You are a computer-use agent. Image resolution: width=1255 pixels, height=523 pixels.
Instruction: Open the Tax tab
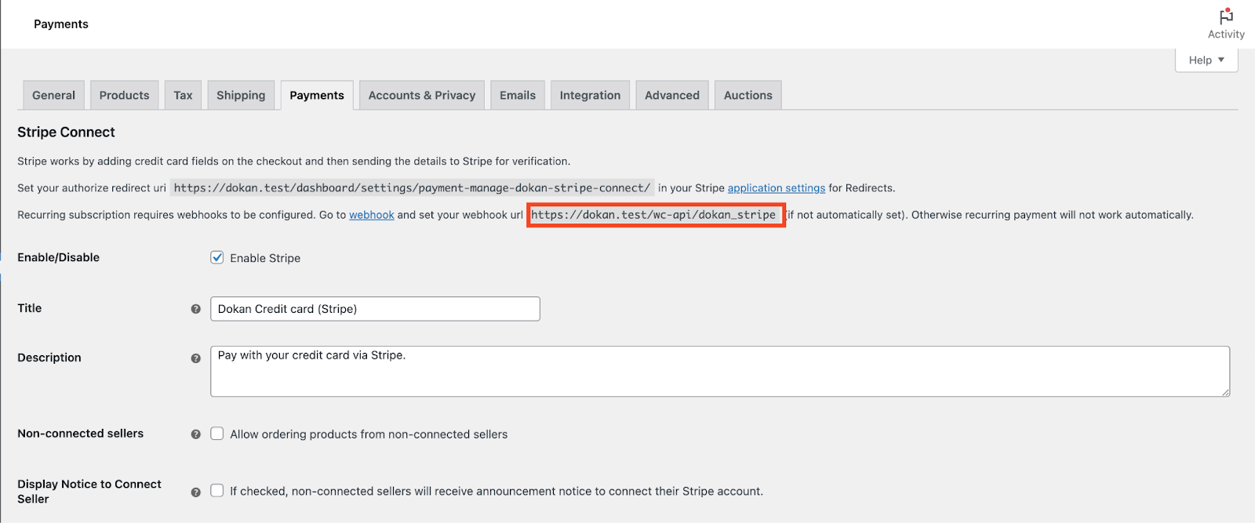pos(183,95)
